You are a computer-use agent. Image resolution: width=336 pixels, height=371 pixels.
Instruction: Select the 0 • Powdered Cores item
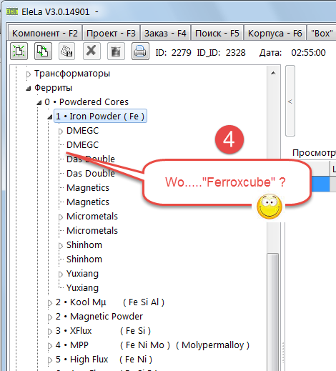click(87, 102)
